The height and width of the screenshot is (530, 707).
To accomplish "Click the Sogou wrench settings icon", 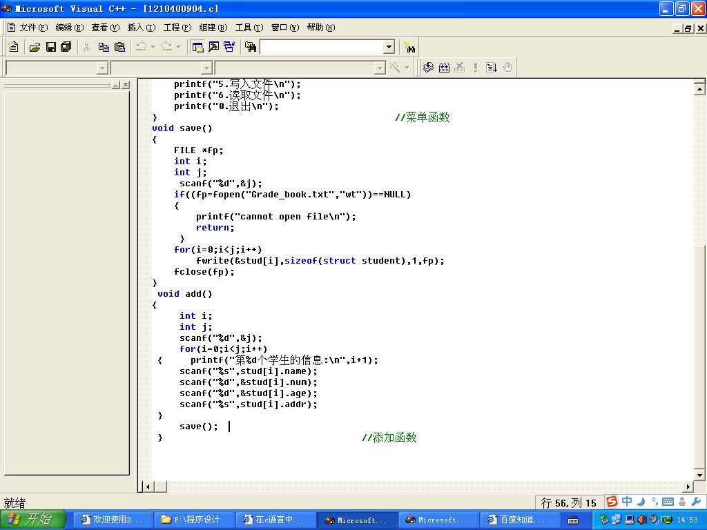I will (x=696, y=502).
